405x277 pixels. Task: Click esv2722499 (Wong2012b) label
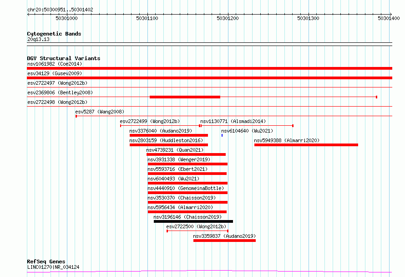150,121
